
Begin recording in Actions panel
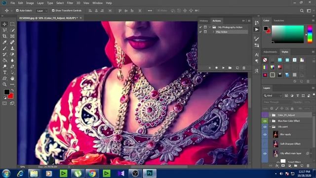click(216, 68)
